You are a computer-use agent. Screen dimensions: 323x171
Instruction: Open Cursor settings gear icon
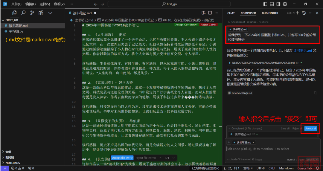tap(285, 4)
